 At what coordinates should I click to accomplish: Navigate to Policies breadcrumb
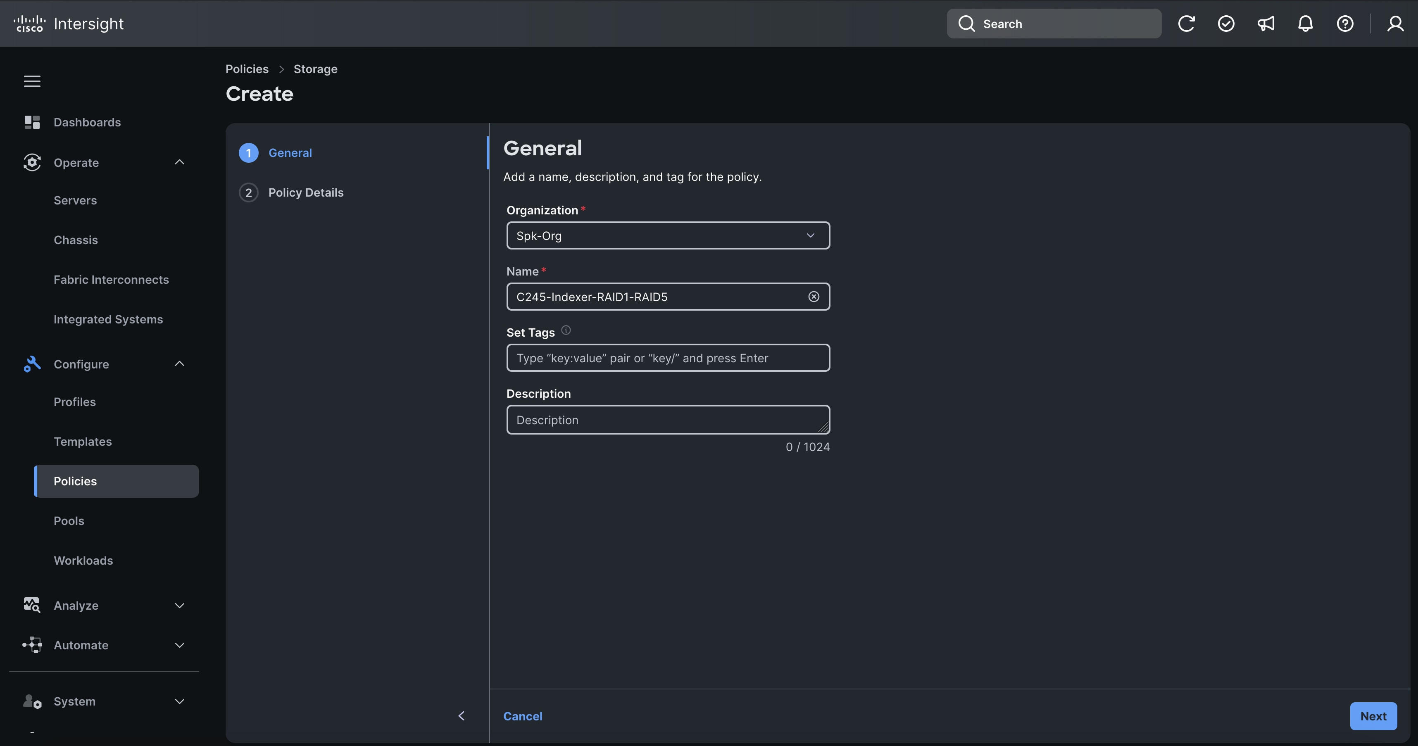(x=246, y=69)
